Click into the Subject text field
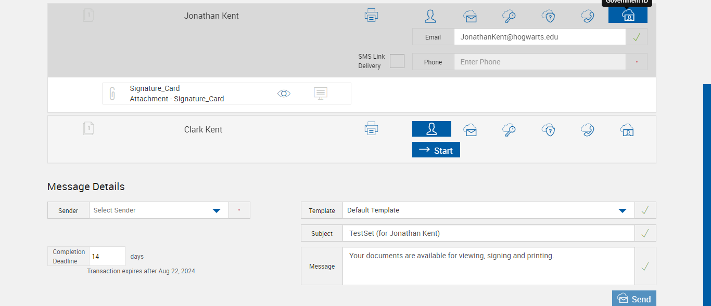This screenshot has width=711, height=306. click(x=488, y=233)
